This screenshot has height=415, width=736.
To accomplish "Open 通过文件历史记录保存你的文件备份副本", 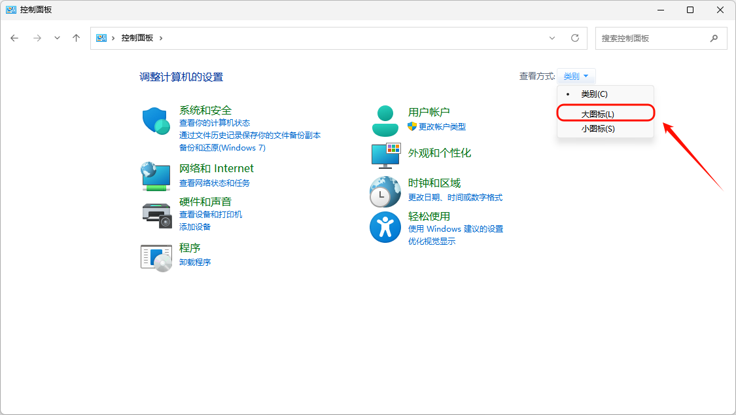I will click(250, 135).
